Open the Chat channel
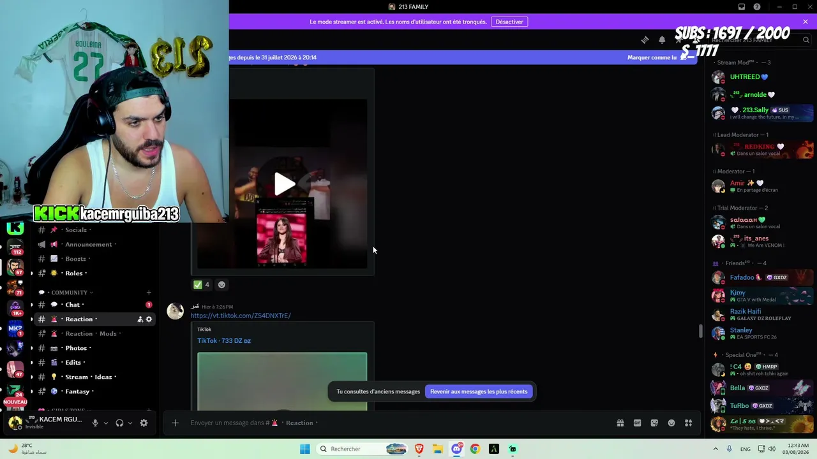This screenshot has width=817, height=459. (94, 305)
